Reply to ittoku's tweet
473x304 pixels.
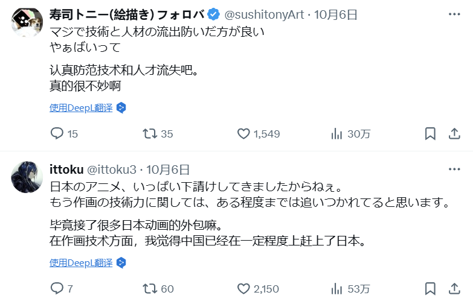pyautogui.click(x=57, y=288)
